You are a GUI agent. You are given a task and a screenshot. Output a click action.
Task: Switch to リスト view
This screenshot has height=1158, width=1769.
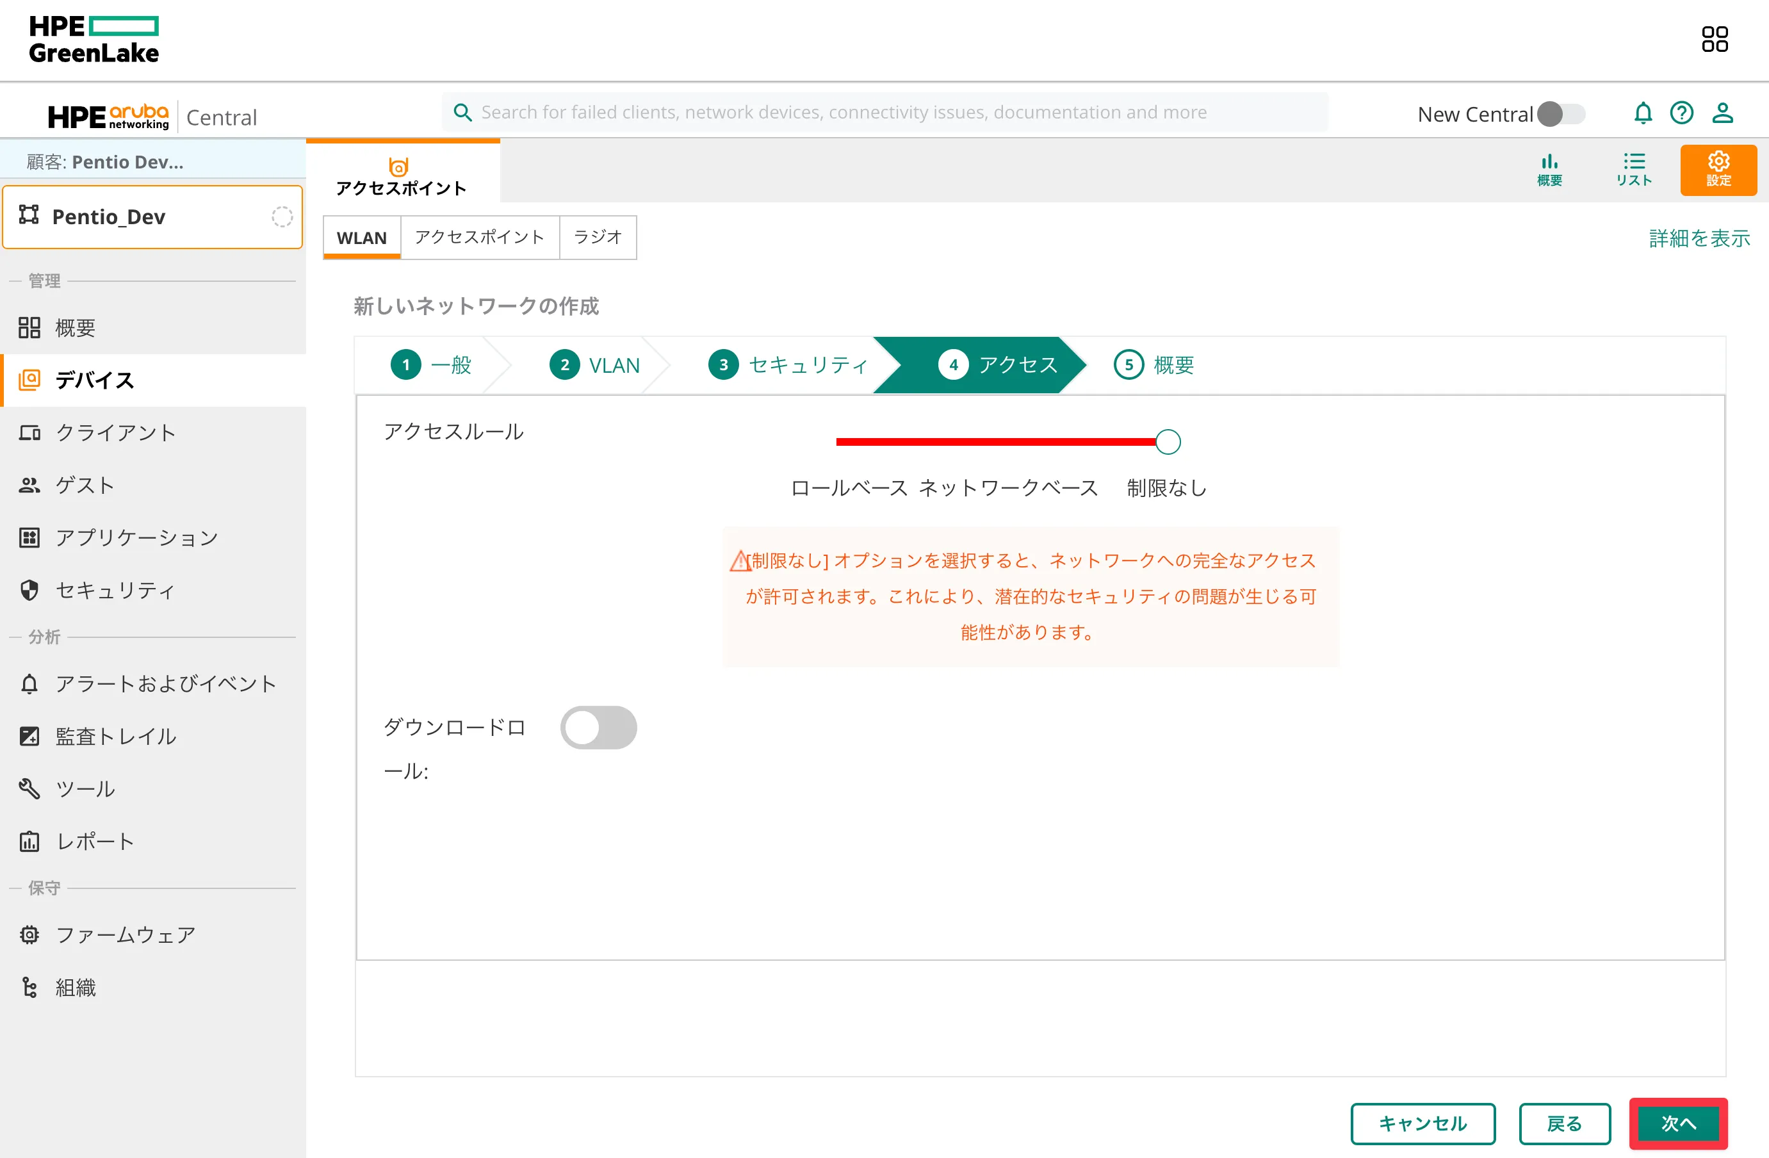[x=1634, y=170]
